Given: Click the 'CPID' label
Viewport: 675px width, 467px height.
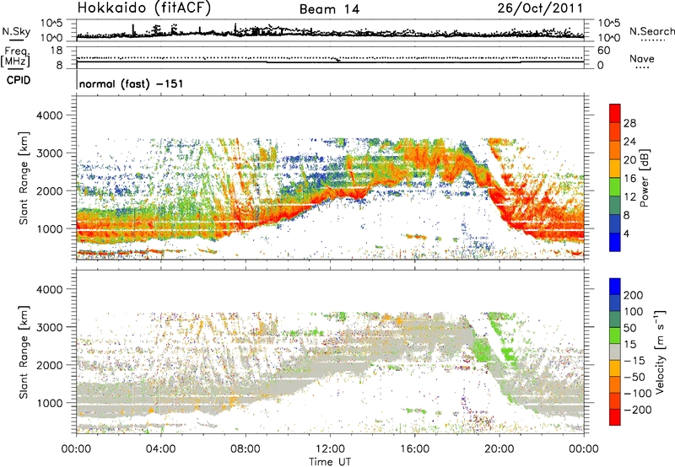Looking at the screenshot, I should pos(19,80).
